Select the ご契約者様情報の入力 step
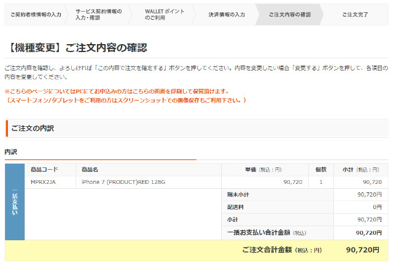The width and height of the screenshot is (393, 266). [36, 15]
